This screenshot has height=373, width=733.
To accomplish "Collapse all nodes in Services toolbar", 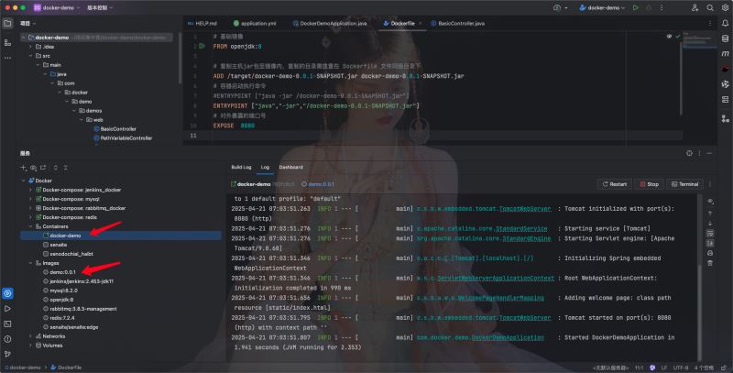I will 66,168.
